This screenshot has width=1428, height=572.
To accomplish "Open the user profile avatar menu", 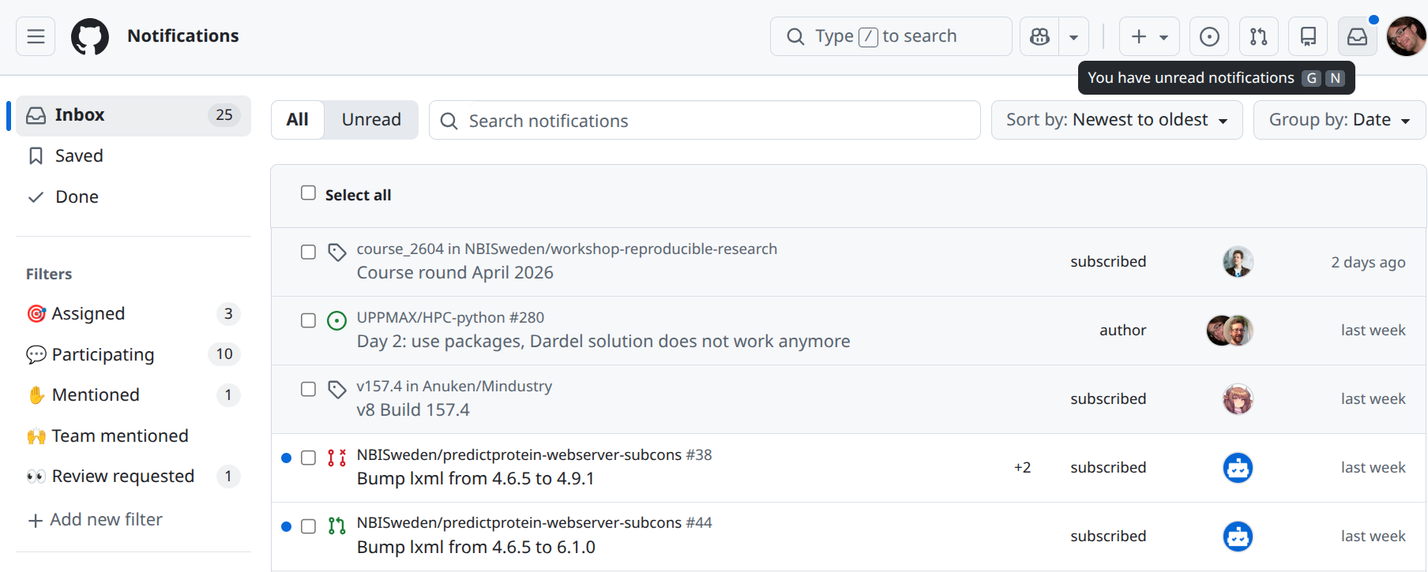I will click(1407, 36).
